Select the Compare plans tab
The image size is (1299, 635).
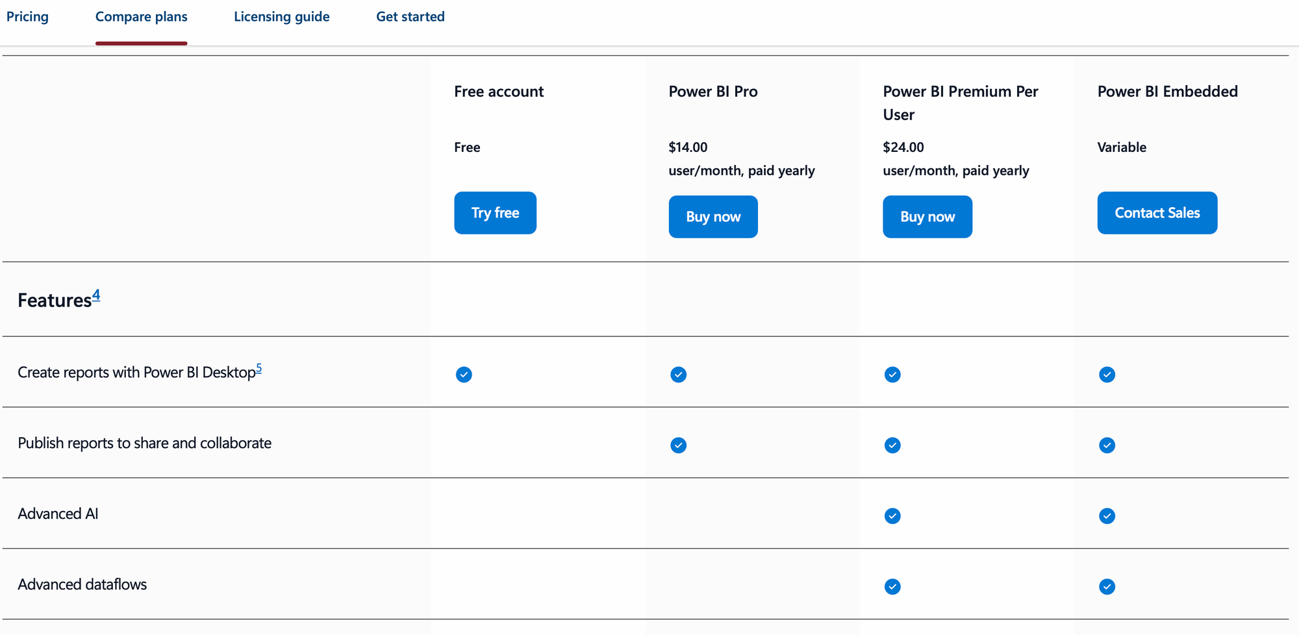tap(141, 17)
